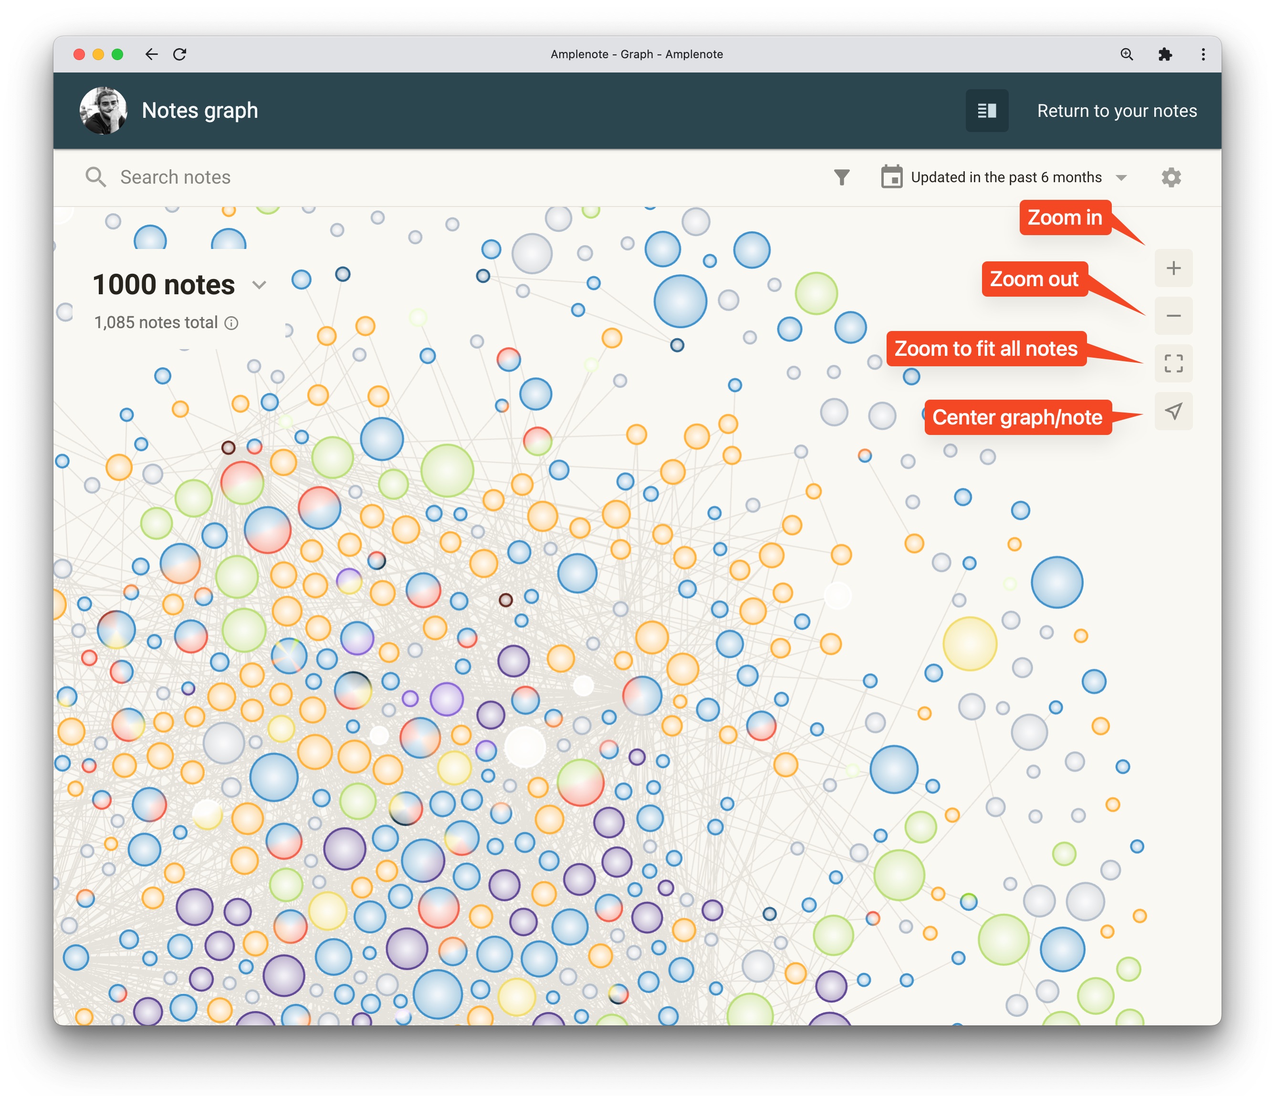
Task: Select the large yellow note node
Action: [x=970, y=643]
